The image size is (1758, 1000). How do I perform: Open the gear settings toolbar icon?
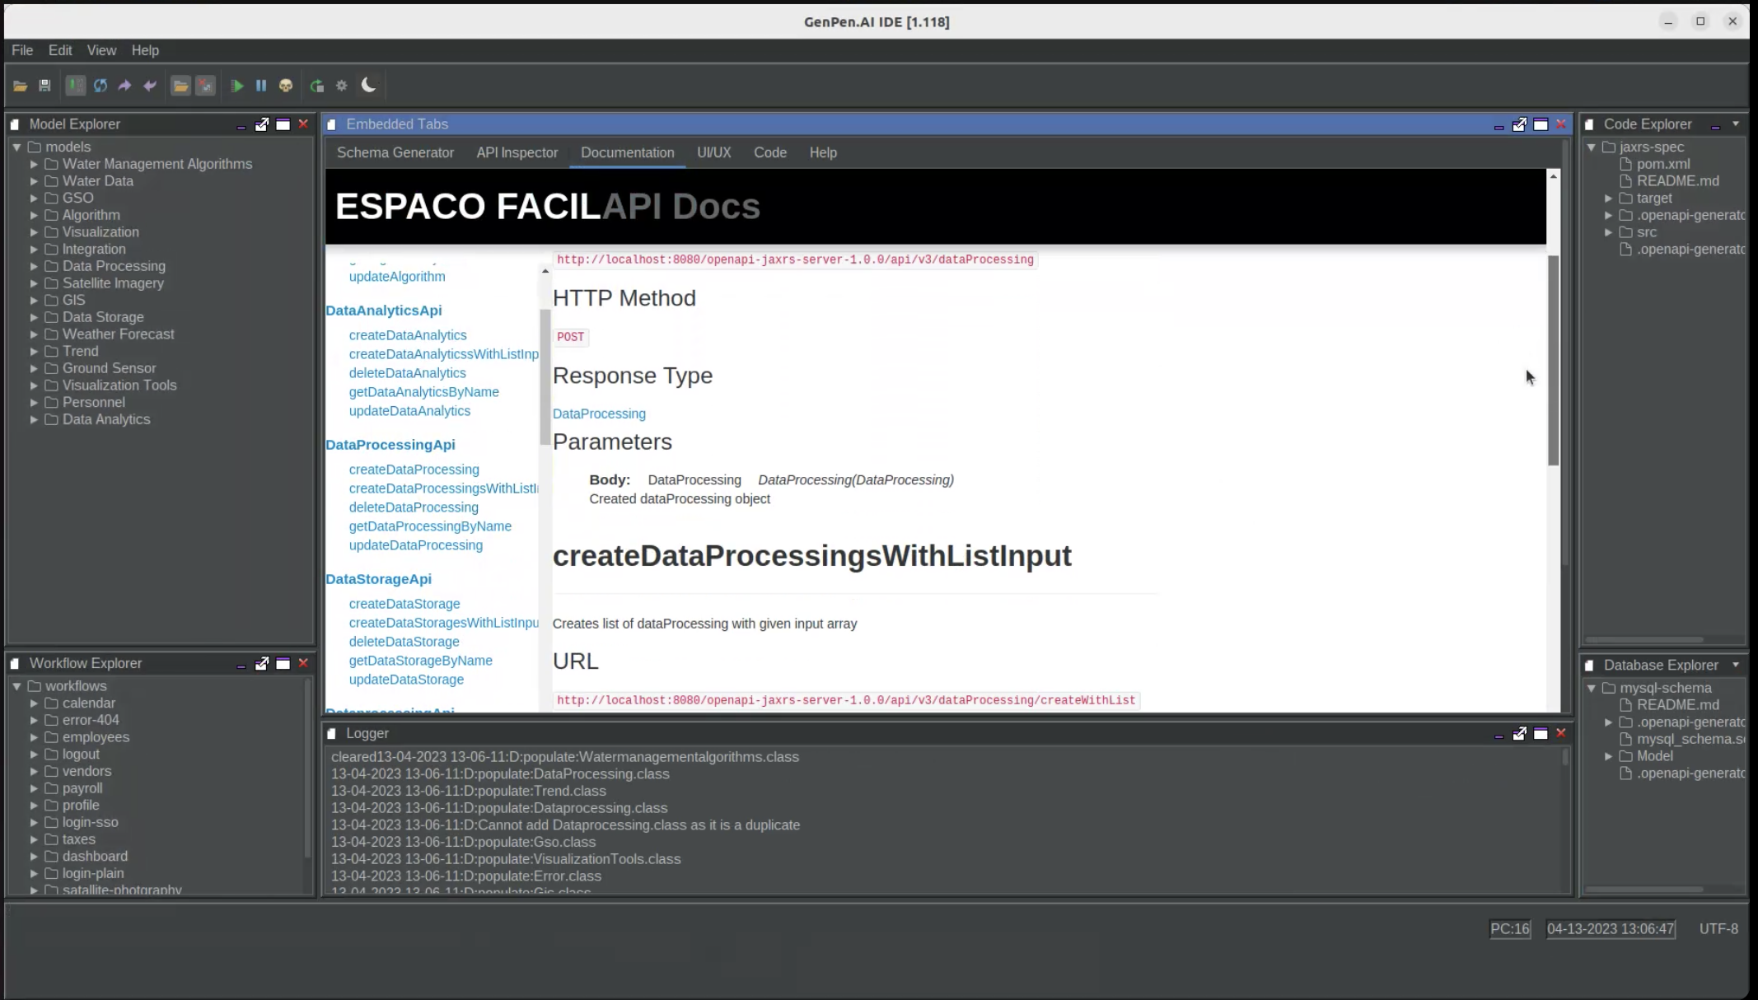pyautogui.click(x=342, y=86)
